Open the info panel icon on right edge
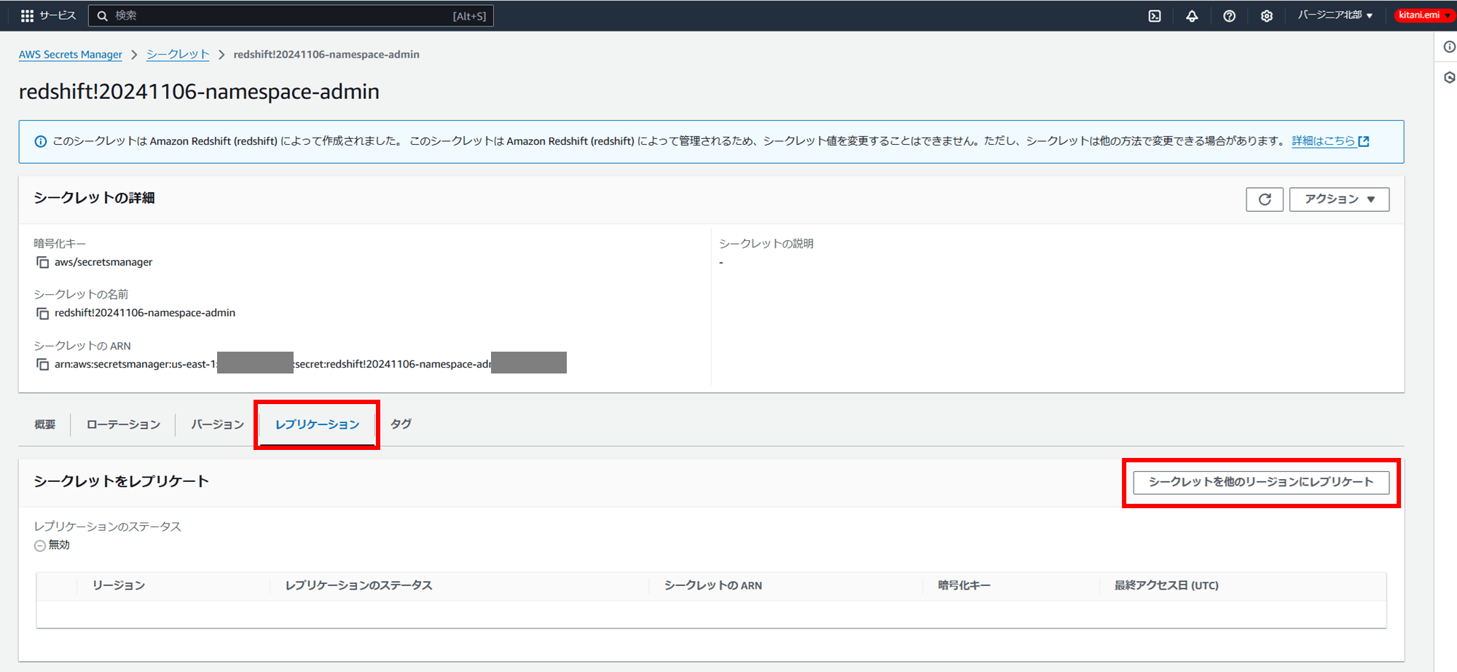Image resolution: width=1457 pixels, height=672 pixels. pyautogui.click(x=1449, y=47)
